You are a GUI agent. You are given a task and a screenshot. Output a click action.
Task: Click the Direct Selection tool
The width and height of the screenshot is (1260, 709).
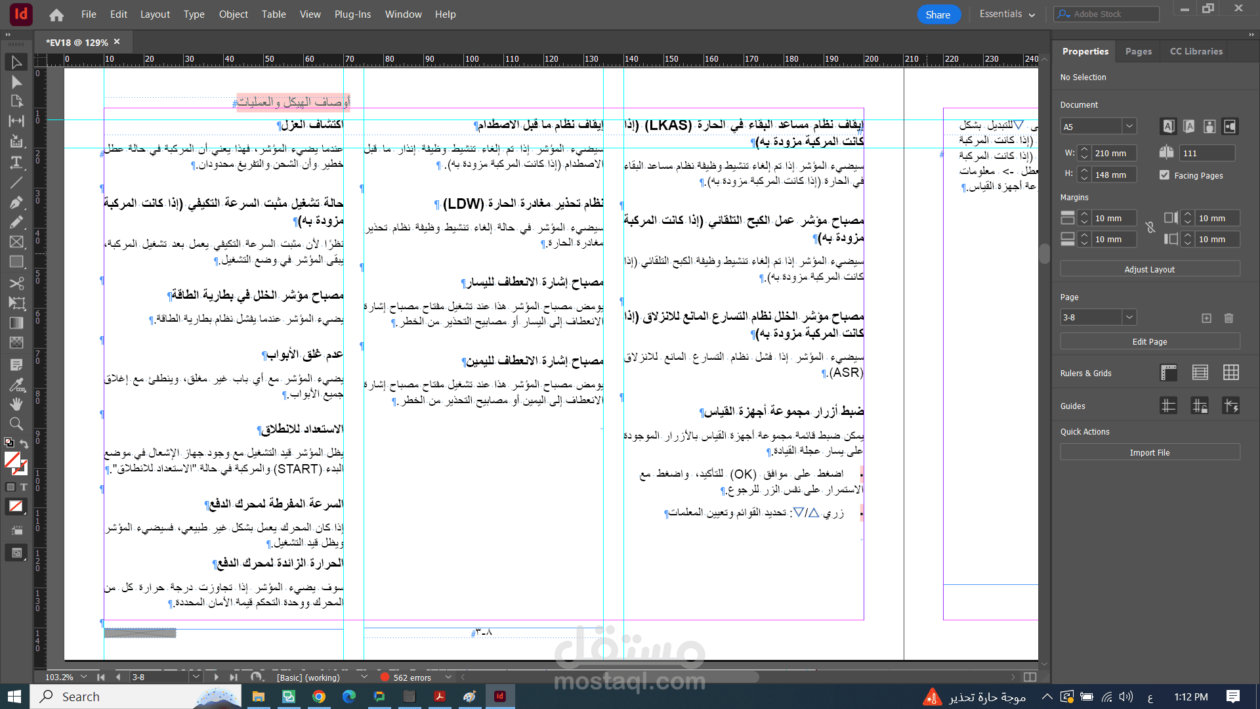click(x=16, y=82)
